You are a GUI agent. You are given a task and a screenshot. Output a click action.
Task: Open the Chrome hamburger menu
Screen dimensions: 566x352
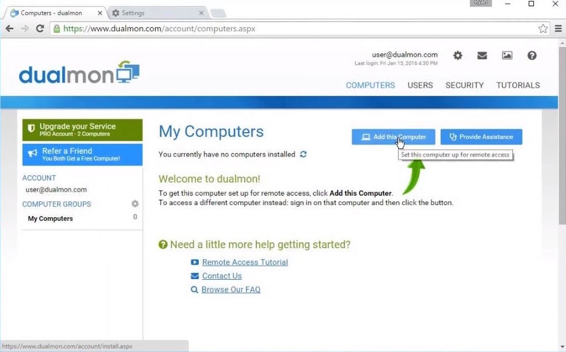tap(558, 29)
